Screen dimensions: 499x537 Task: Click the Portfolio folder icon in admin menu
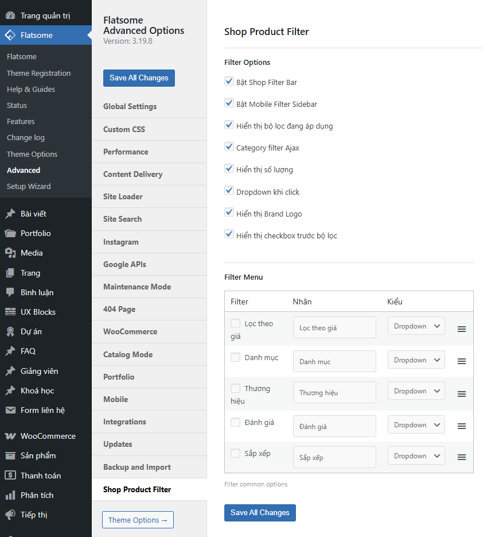(10, 233)
